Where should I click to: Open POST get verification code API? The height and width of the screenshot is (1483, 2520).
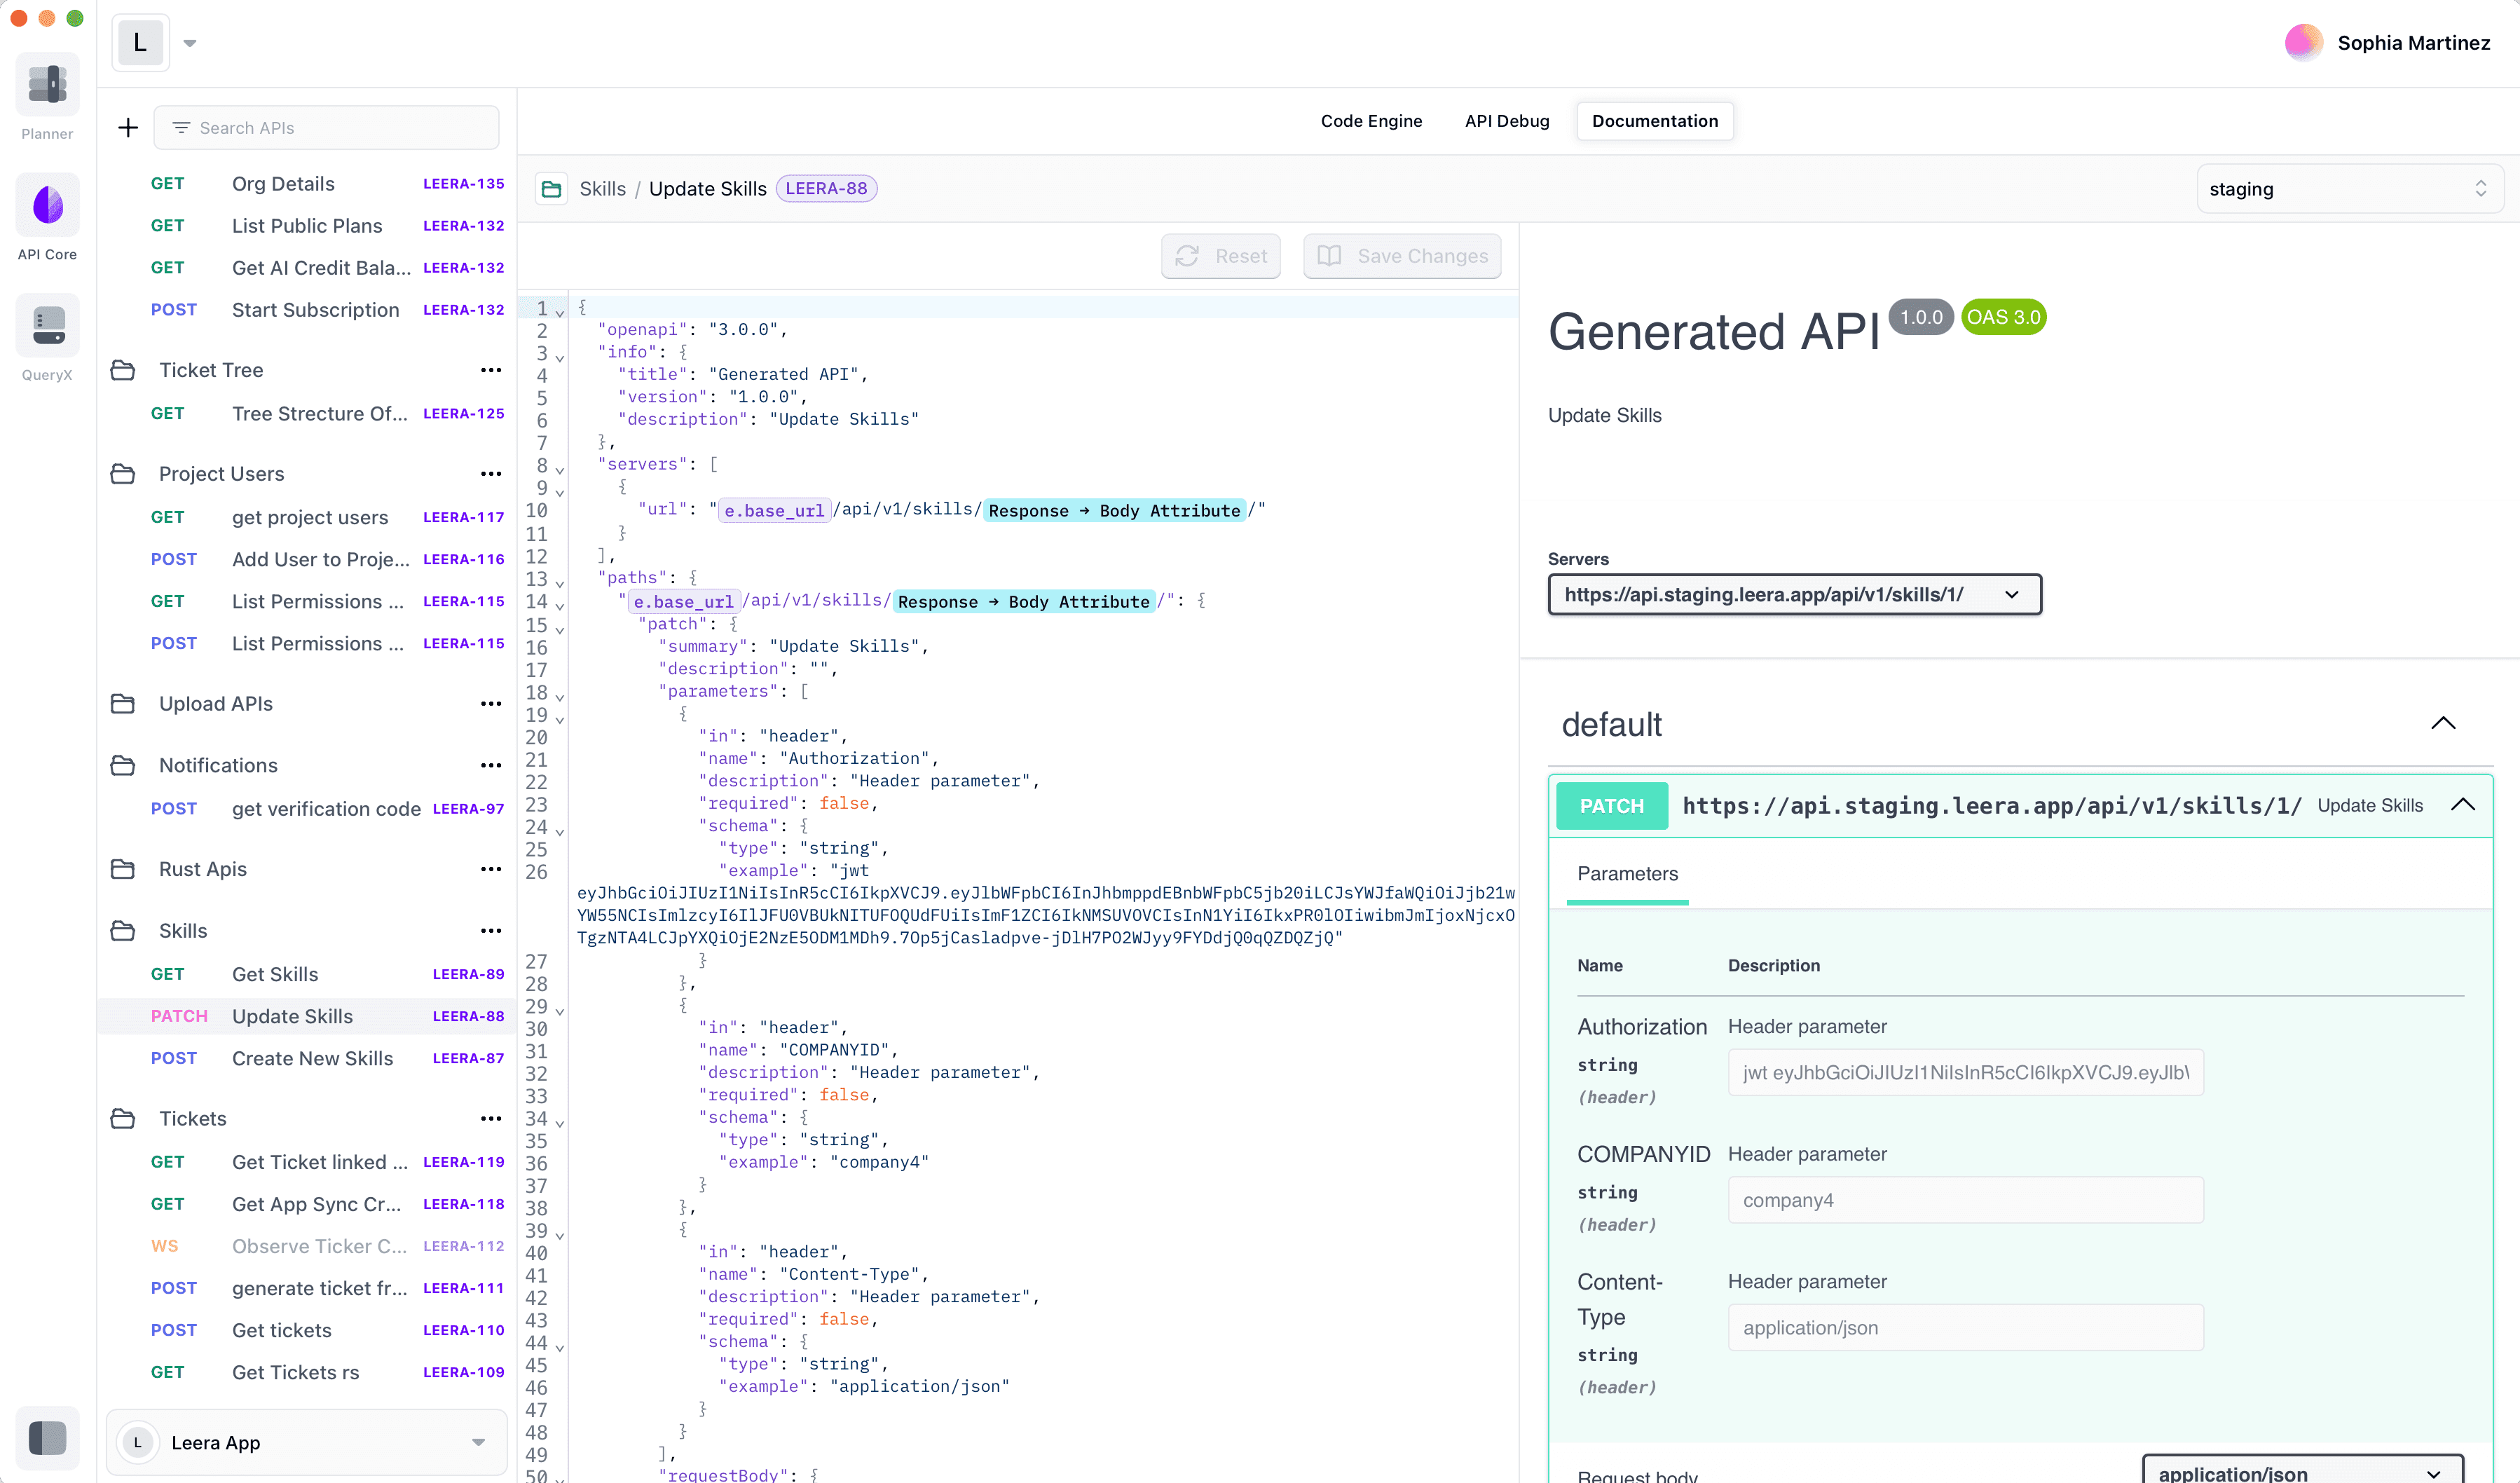point(308,809)
